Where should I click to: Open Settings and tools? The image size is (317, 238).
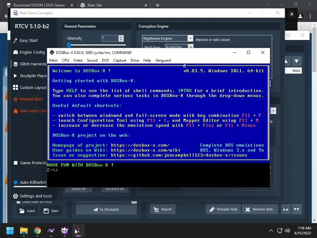pos(33,196)
